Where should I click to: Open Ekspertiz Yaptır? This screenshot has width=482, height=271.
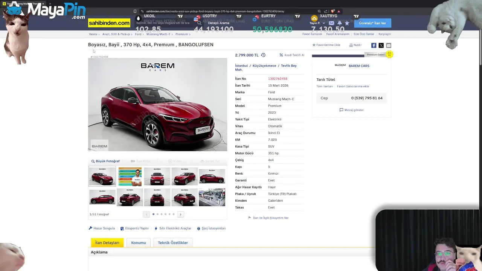(x=134, y=228)
